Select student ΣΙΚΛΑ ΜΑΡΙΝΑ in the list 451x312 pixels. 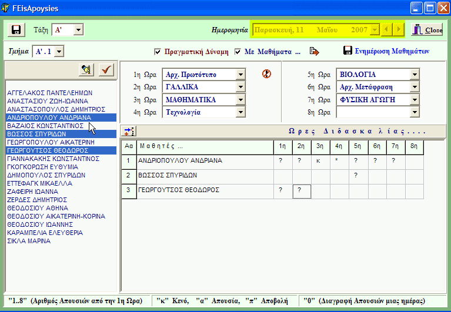pos(28,240)
